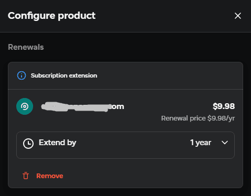Remove the domain renewal via Remove link
Viewport: 251px width, 196px height.
click(x=49, y=176)
